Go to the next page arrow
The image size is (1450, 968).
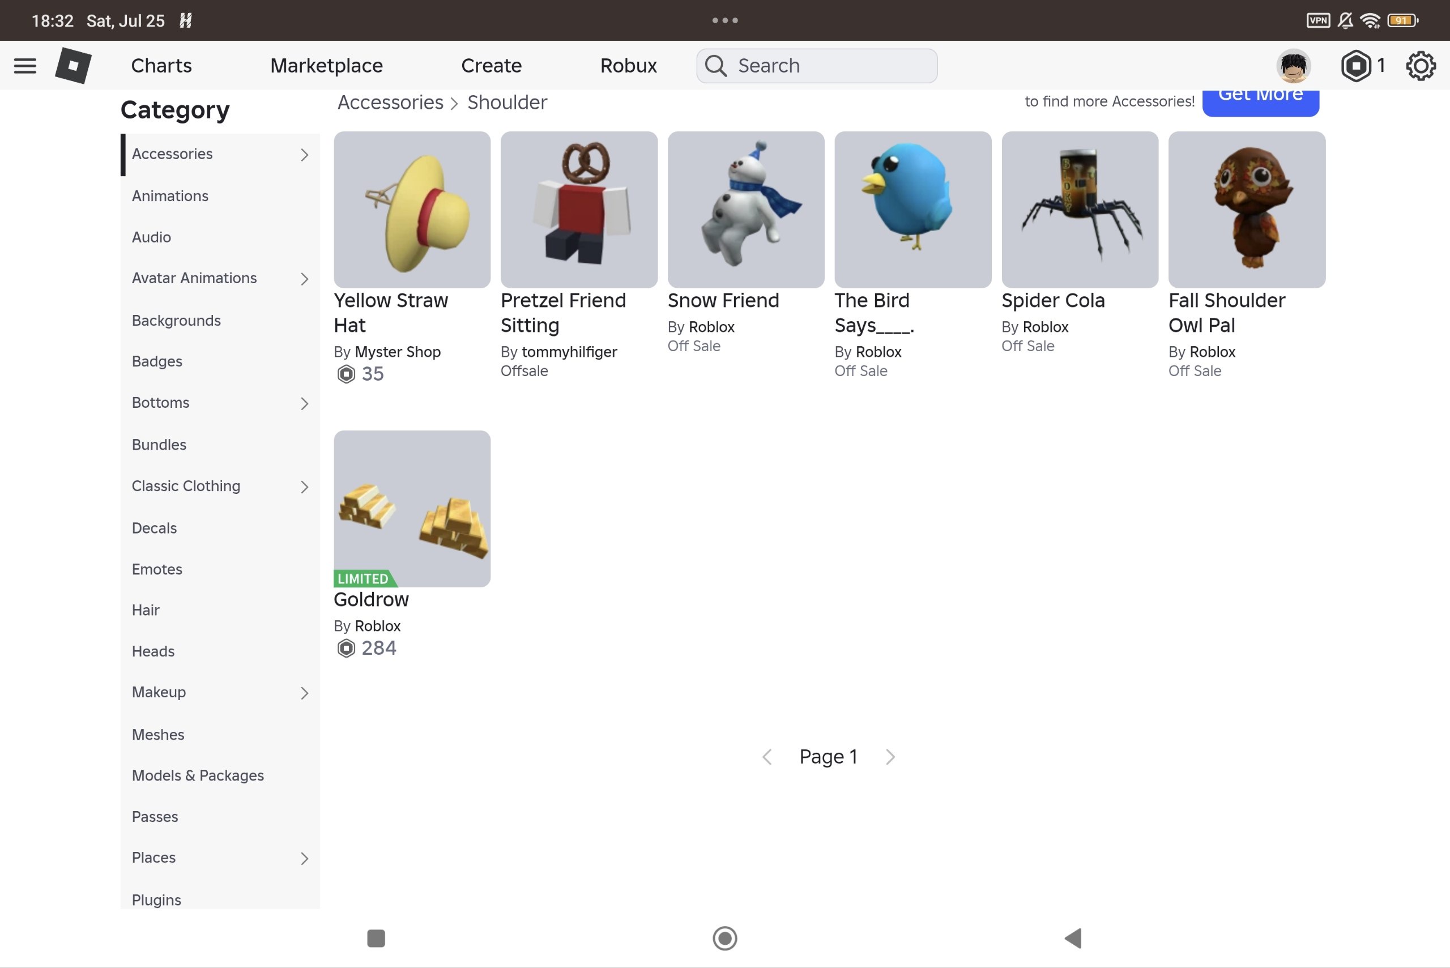click(x=890, y=757)
